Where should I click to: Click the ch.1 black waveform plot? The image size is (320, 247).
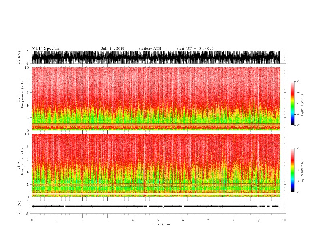[156, 57]
